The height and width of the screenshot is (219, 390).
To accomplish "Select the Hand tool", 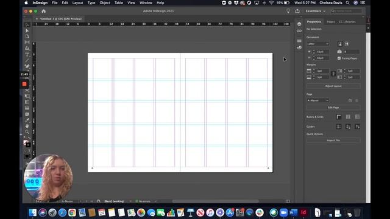I will pyautogui.click(x=27, y=126).
